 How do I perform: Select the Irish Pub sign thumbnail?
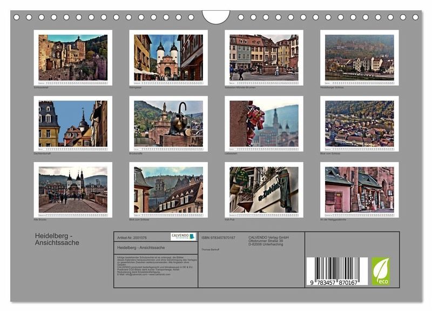[x=264, y=189]
